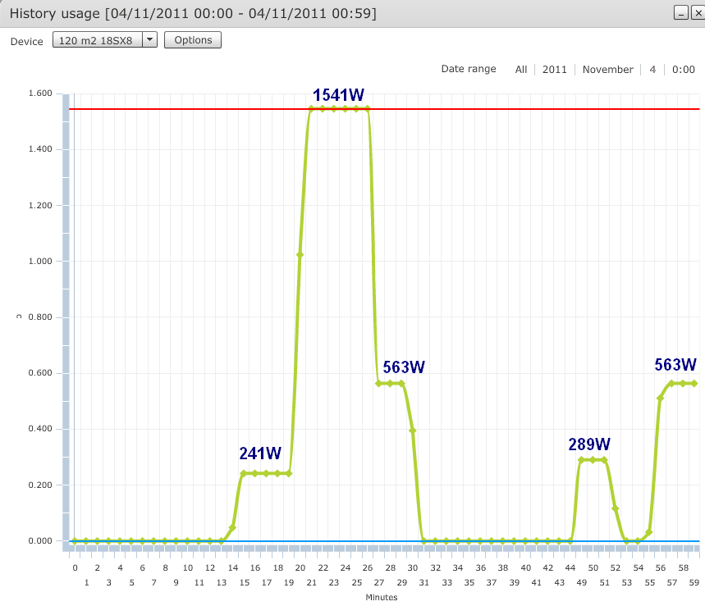Click the 241W plateau label
The width and height of the screenshot is (705, 606).
pos(260,453)
